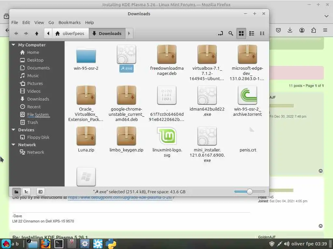Go back using the toolbar back arrow
This screenshot has width=333, height=249.
[16, 33]
